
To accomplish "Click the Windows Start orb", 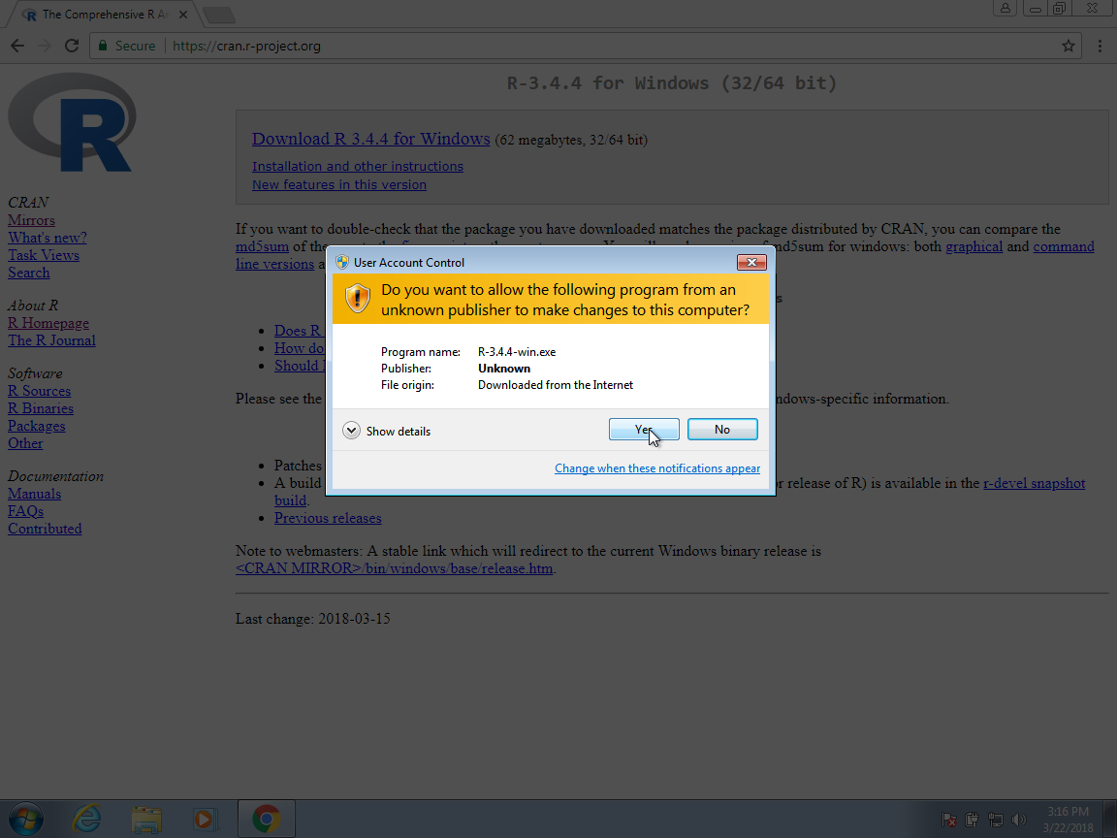I will pos(25,819).
